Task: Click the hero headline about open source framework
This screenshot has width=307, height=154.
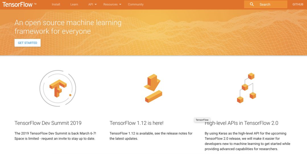Action: tap(68, 27)
